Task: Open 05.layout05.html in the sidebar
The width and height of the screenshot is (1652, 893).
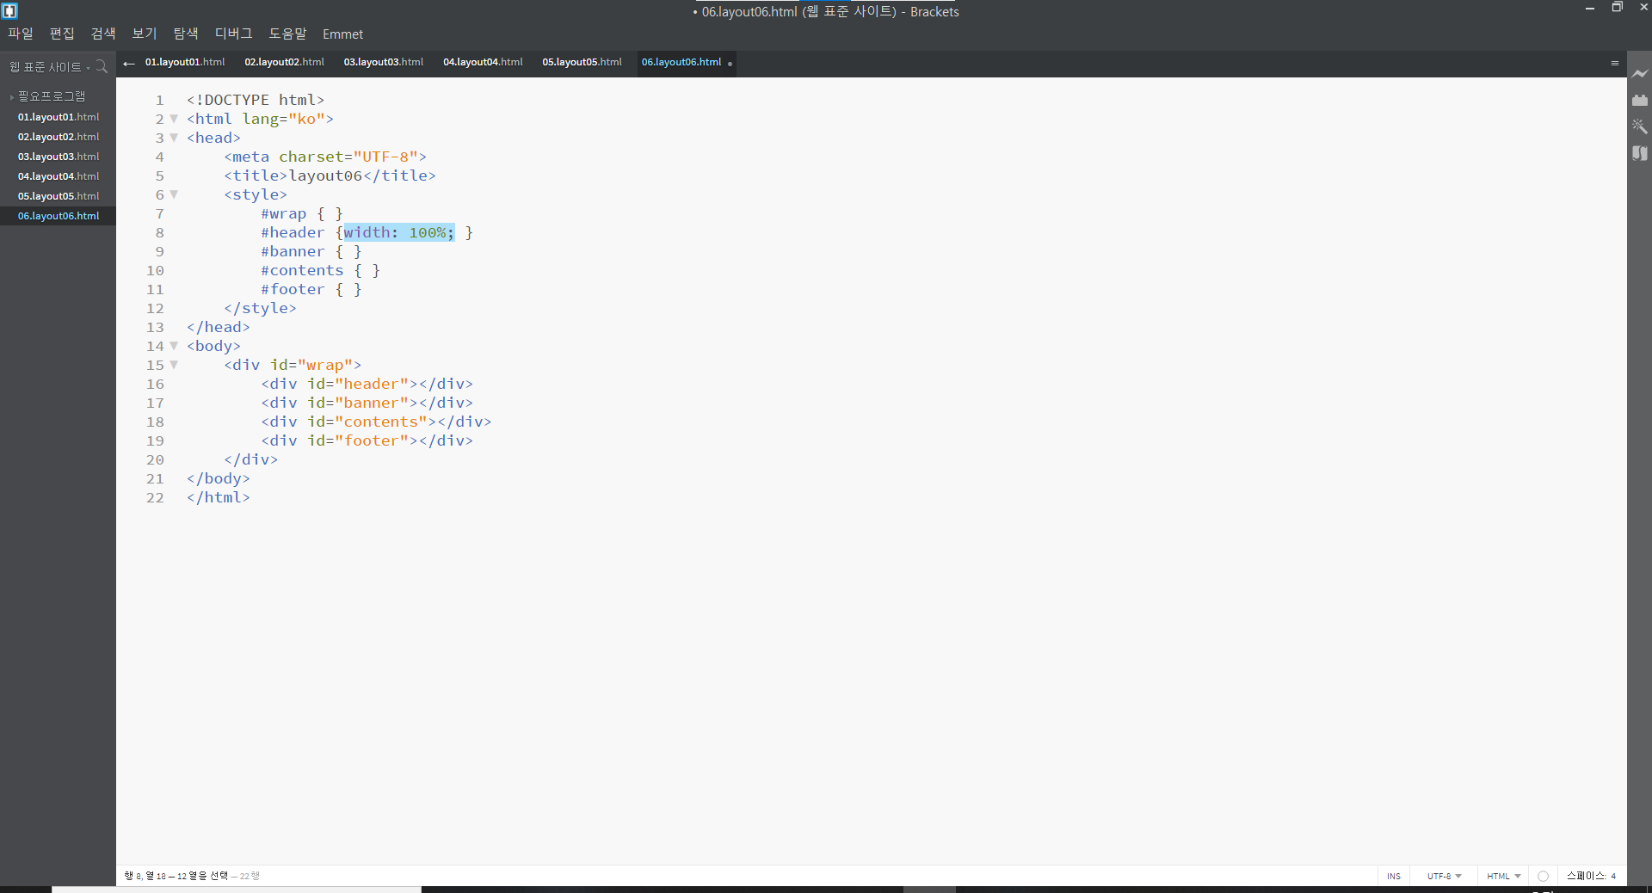Action: [x=58, y=196]
